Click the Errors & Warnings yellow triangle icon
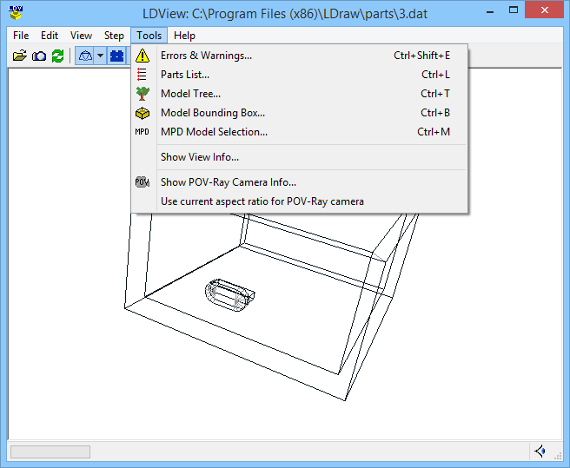 pyautogui.click(x=142, y=56)
